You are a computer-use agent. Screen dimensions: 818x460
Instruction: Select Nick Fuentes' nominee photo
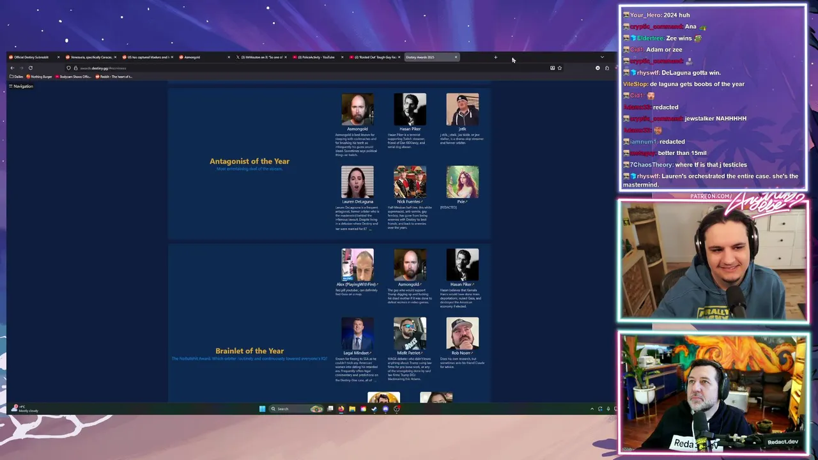410,182
